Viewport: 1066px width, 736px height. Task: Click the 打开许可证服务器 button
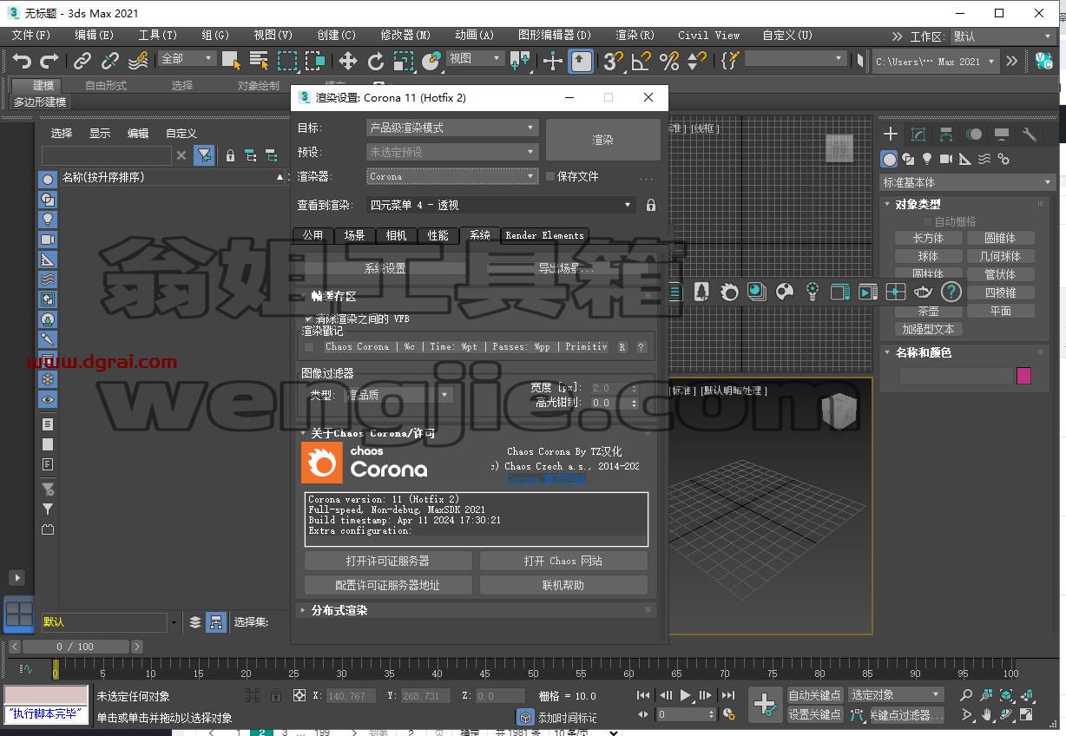tap(388, 561)
